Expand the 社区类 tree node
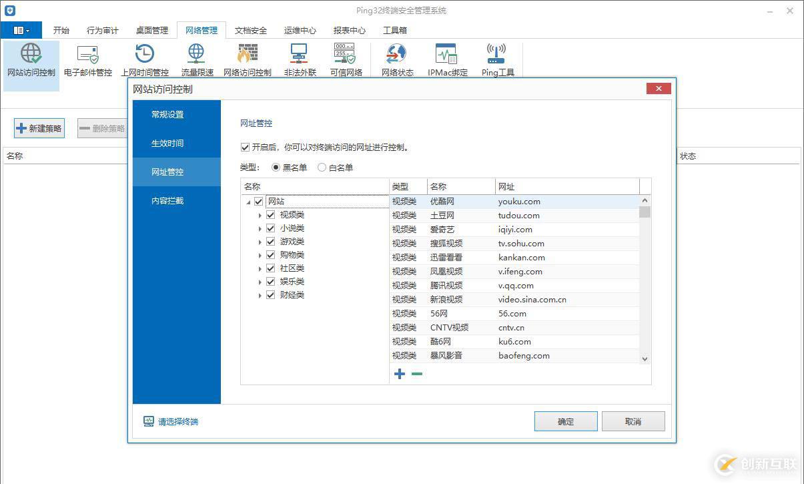The height and width of the screenshot is (484, 804). tap(260, 268)
